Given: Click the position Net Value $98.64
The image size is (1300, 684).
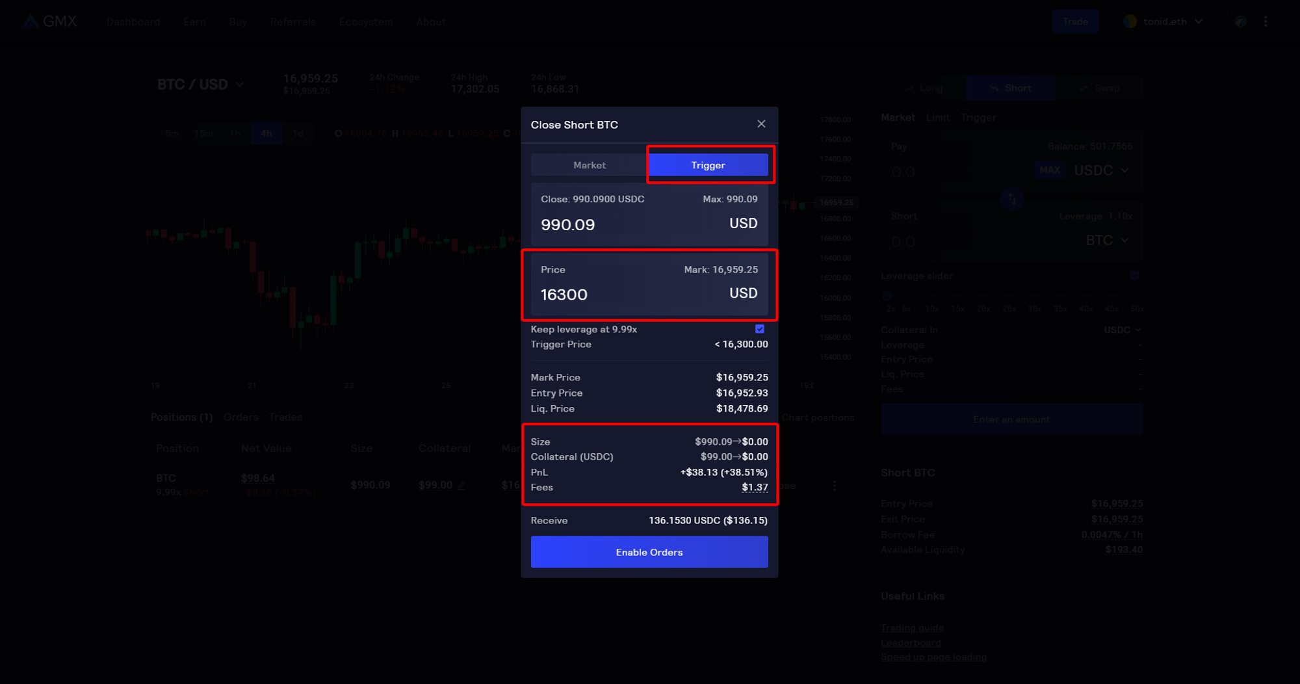Looking at the screenshot, I should point(258,479).
